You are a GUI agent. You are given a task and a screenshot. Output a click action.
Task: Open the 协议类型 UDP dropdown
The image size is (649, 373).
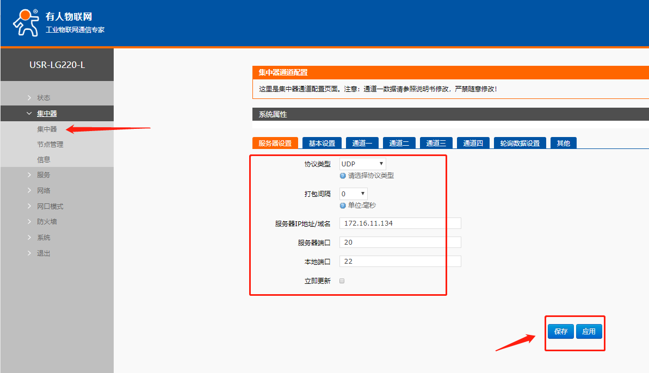362,164
